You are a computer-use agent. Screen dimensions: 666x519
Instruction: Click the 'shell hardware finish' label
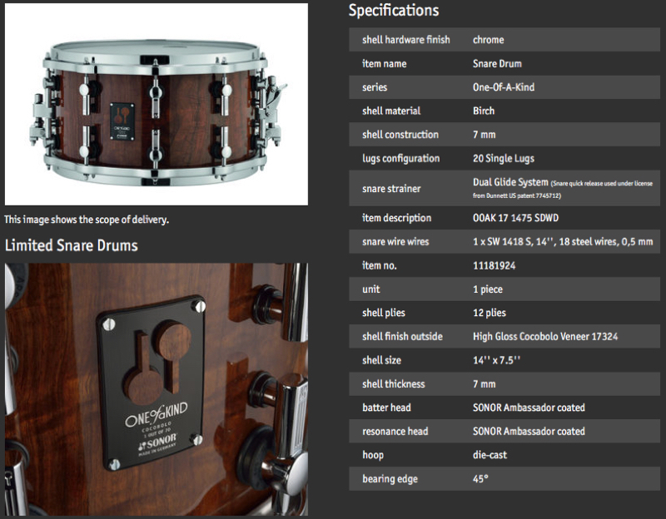click(x=405, y=40)
